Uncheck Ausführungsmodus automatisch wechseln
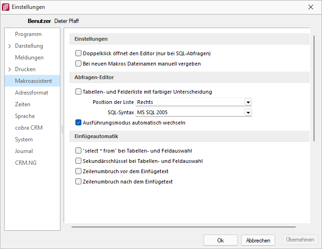 pyautogui.click(x=78, y=123)
